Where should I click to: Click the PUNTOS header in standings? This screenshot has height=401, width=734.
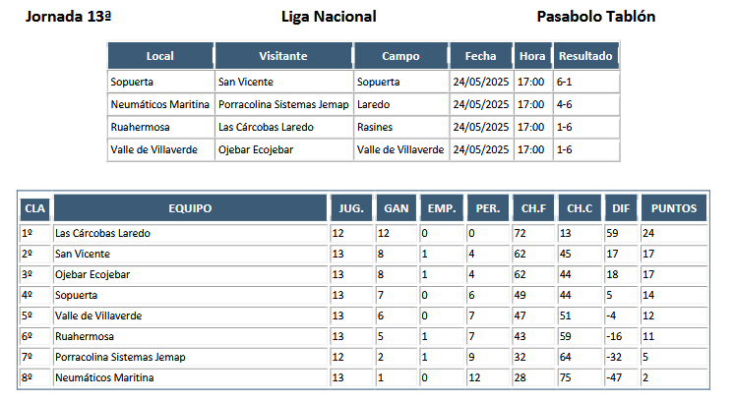674,208
